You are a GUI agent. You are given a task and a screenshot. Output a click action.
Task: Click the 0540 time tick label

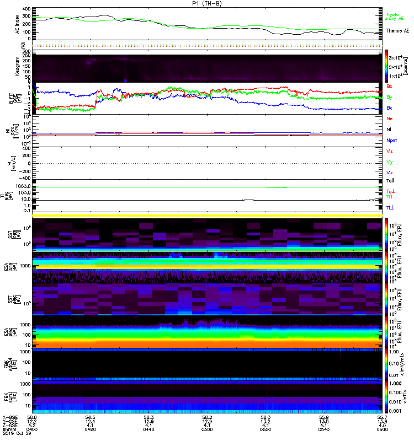pos(324,429)
